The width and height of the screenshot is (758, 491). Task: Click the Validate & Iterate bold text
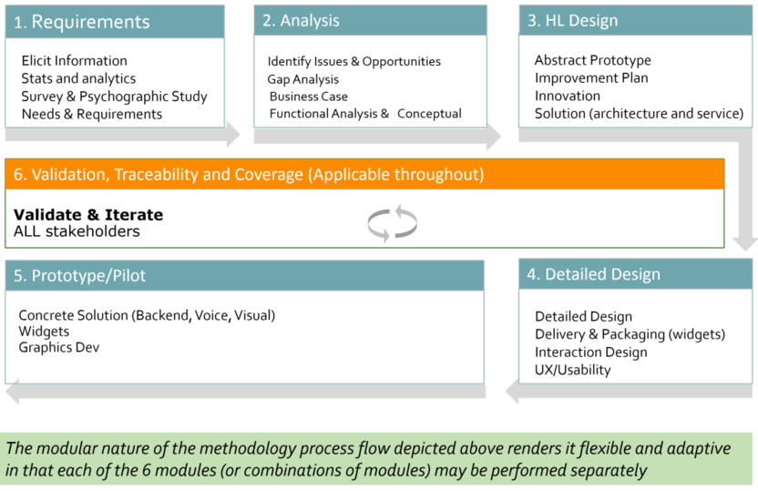pos(88,215)
